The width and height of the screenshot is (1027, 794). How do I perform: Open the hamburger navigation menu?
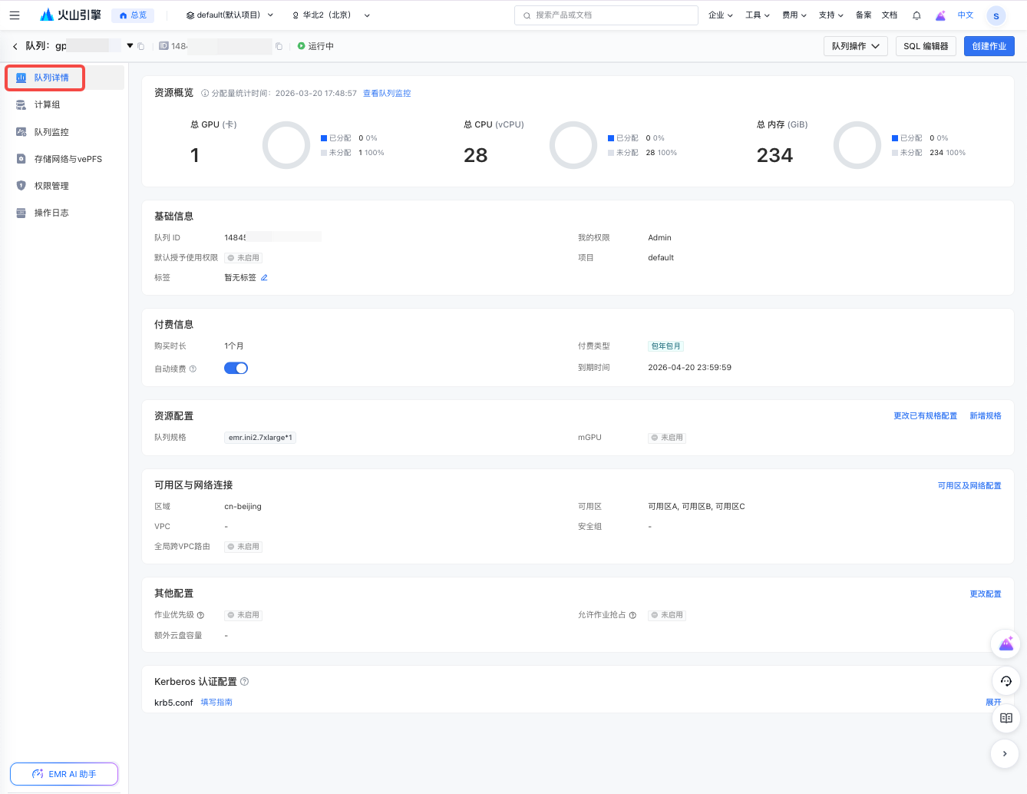(15, 15)
